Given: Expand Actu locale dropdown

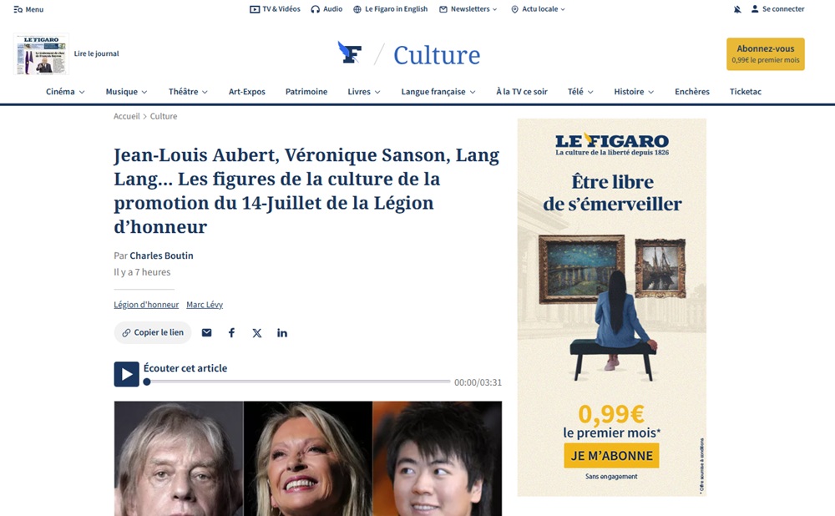Looking at the screenshot, I should pyautogui.click(x=538, y=9).
